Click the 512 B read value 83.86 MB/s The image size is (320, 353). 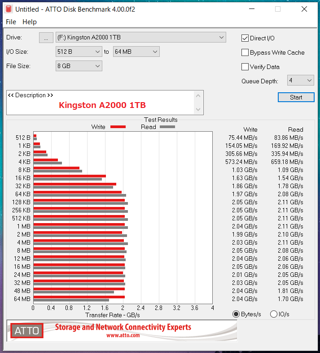(x=289, y=138)
